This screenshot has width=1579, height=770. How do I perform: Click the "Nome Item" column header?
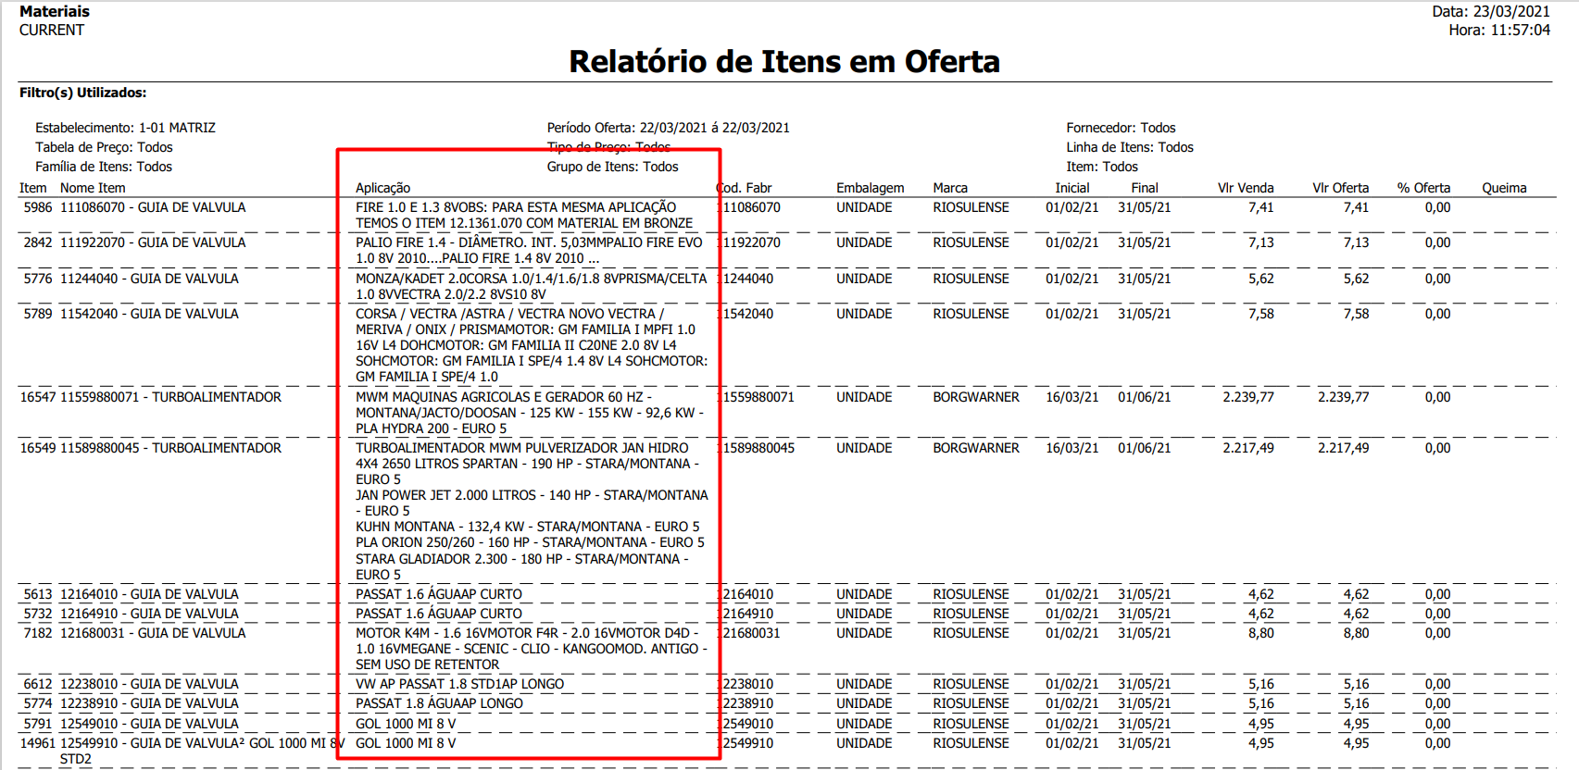(93, 188)
